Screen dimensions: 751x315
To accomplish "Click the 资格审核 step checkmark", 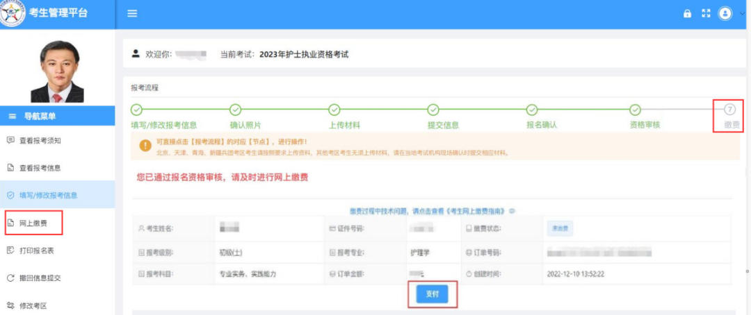I will point(635,110).
